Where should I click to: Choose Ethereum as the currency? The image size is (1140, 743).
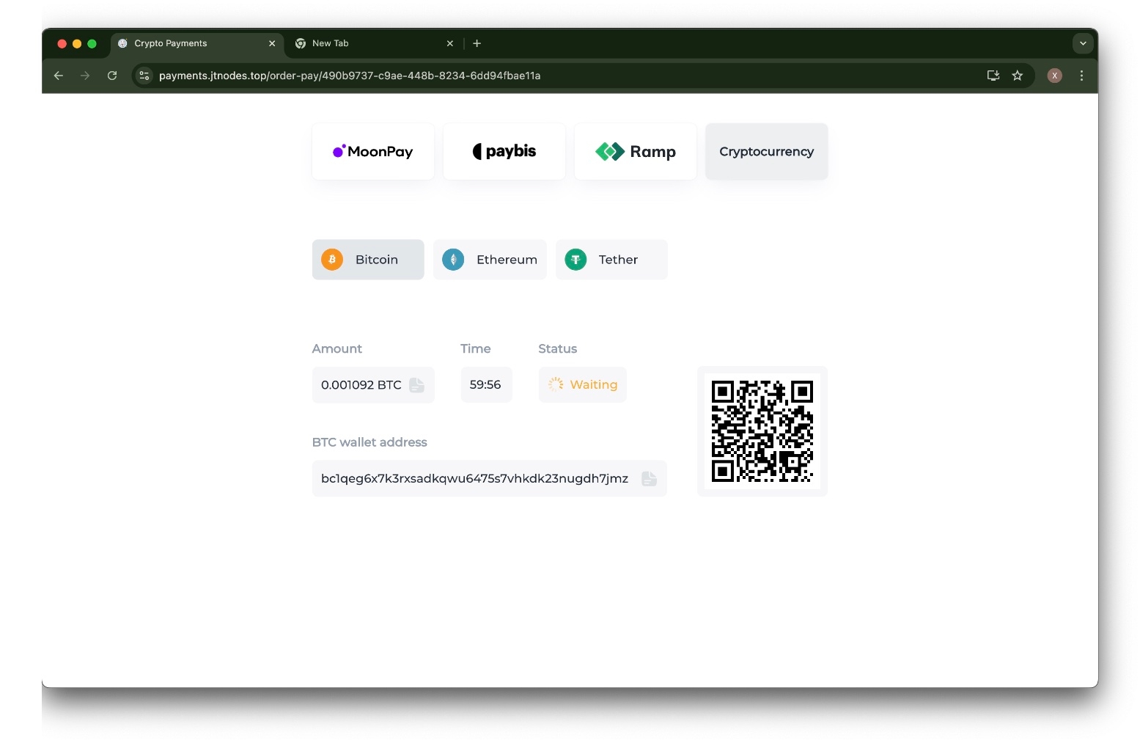(x=490, y=260)
